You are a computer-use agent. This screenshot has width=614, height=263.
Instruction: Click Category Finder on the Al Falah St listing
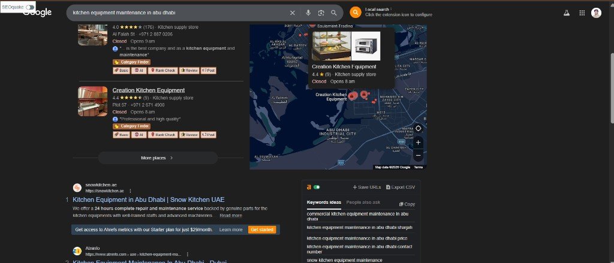pyautogui.click(x=131, y=62)
